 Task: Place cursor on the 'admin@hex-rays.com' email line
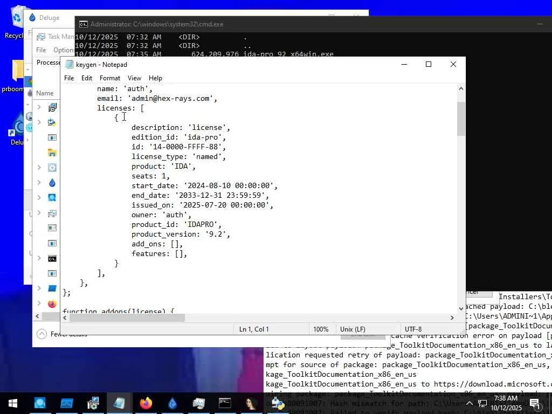coord(157,99)
